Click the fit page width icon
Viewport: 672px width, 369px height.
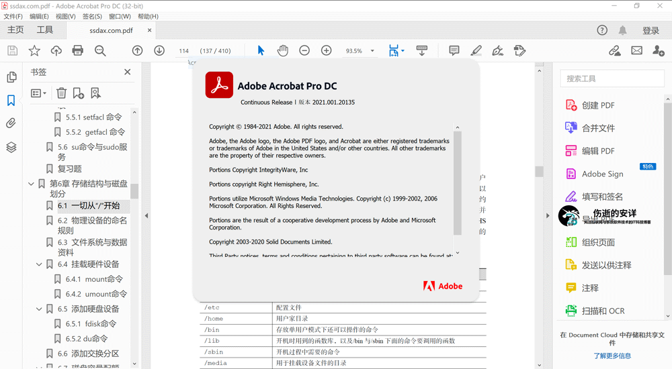[x=393, y=50]
